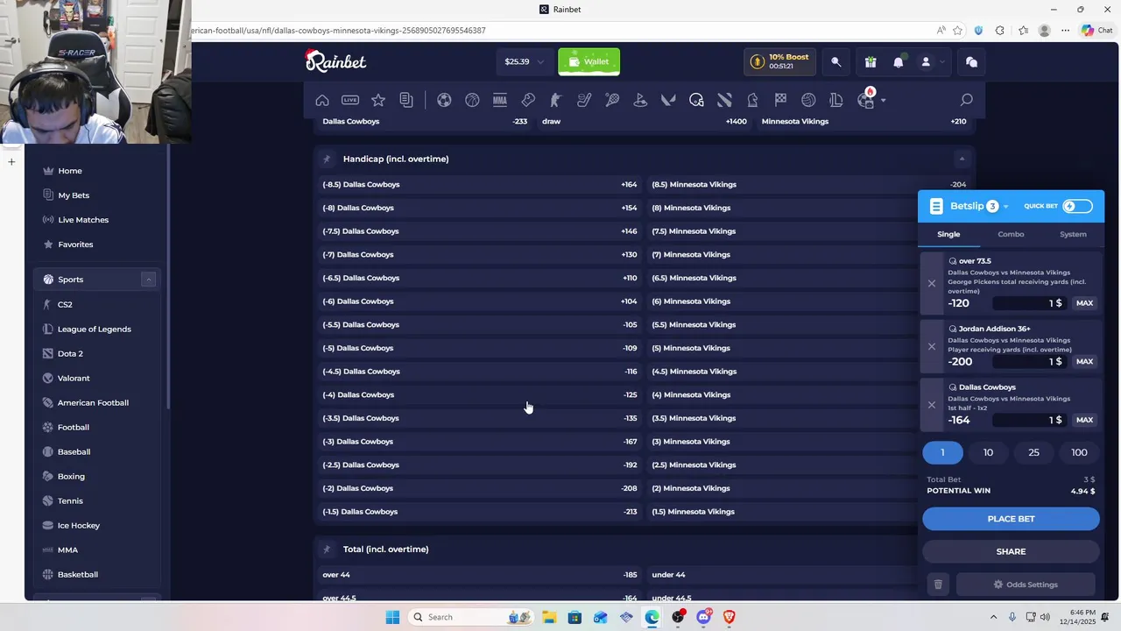Switch to the Single tab
1121x631 pixels.
coord(948,234)
